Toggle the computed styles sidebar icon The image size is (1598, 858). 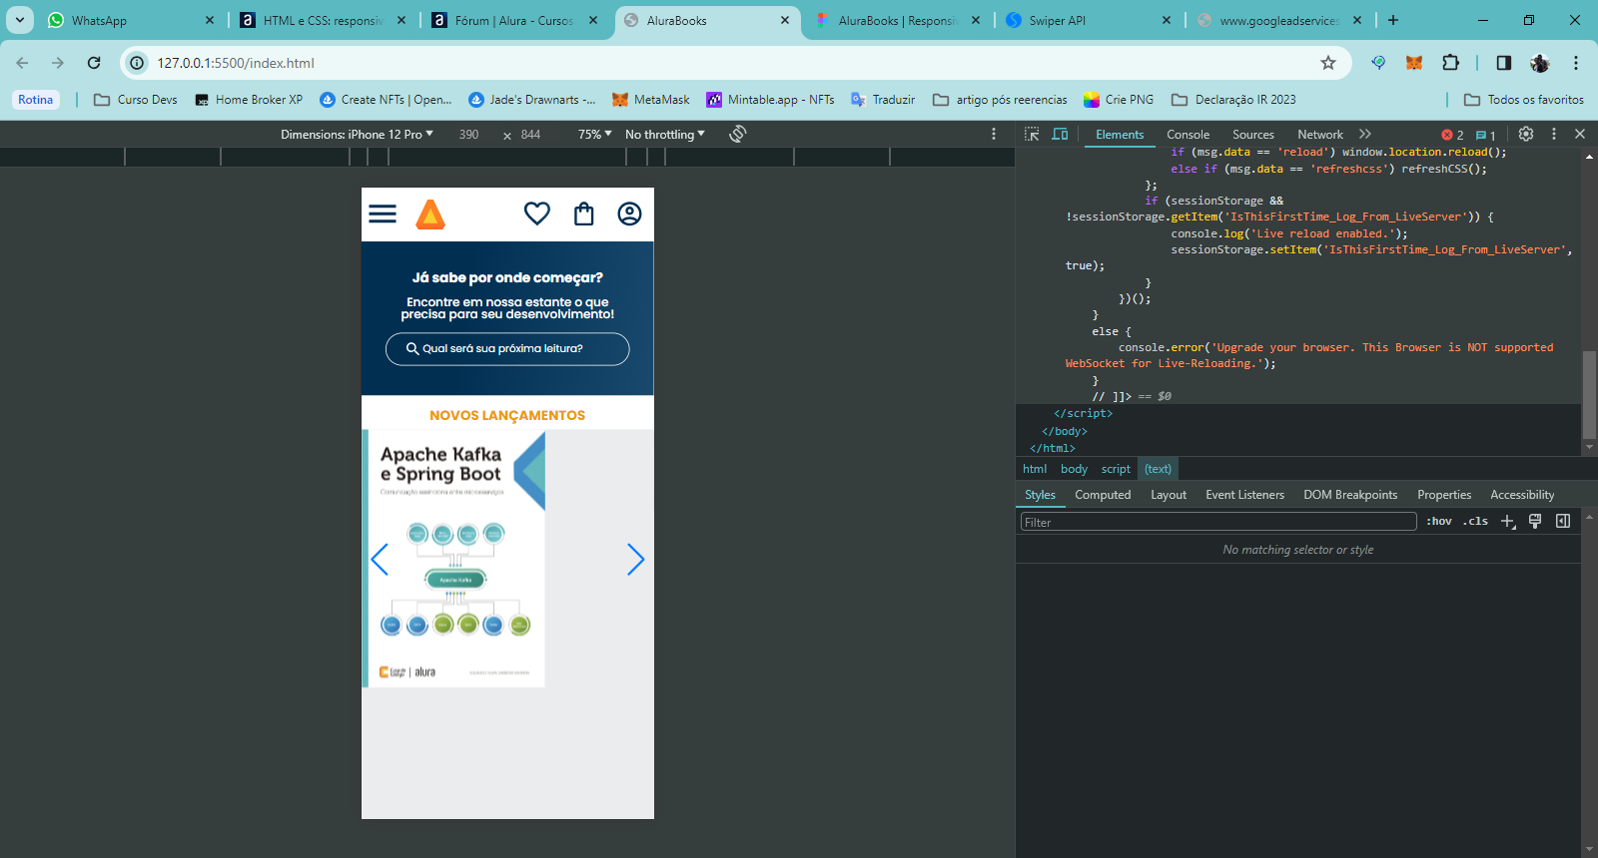click(x=1563, y=521)
